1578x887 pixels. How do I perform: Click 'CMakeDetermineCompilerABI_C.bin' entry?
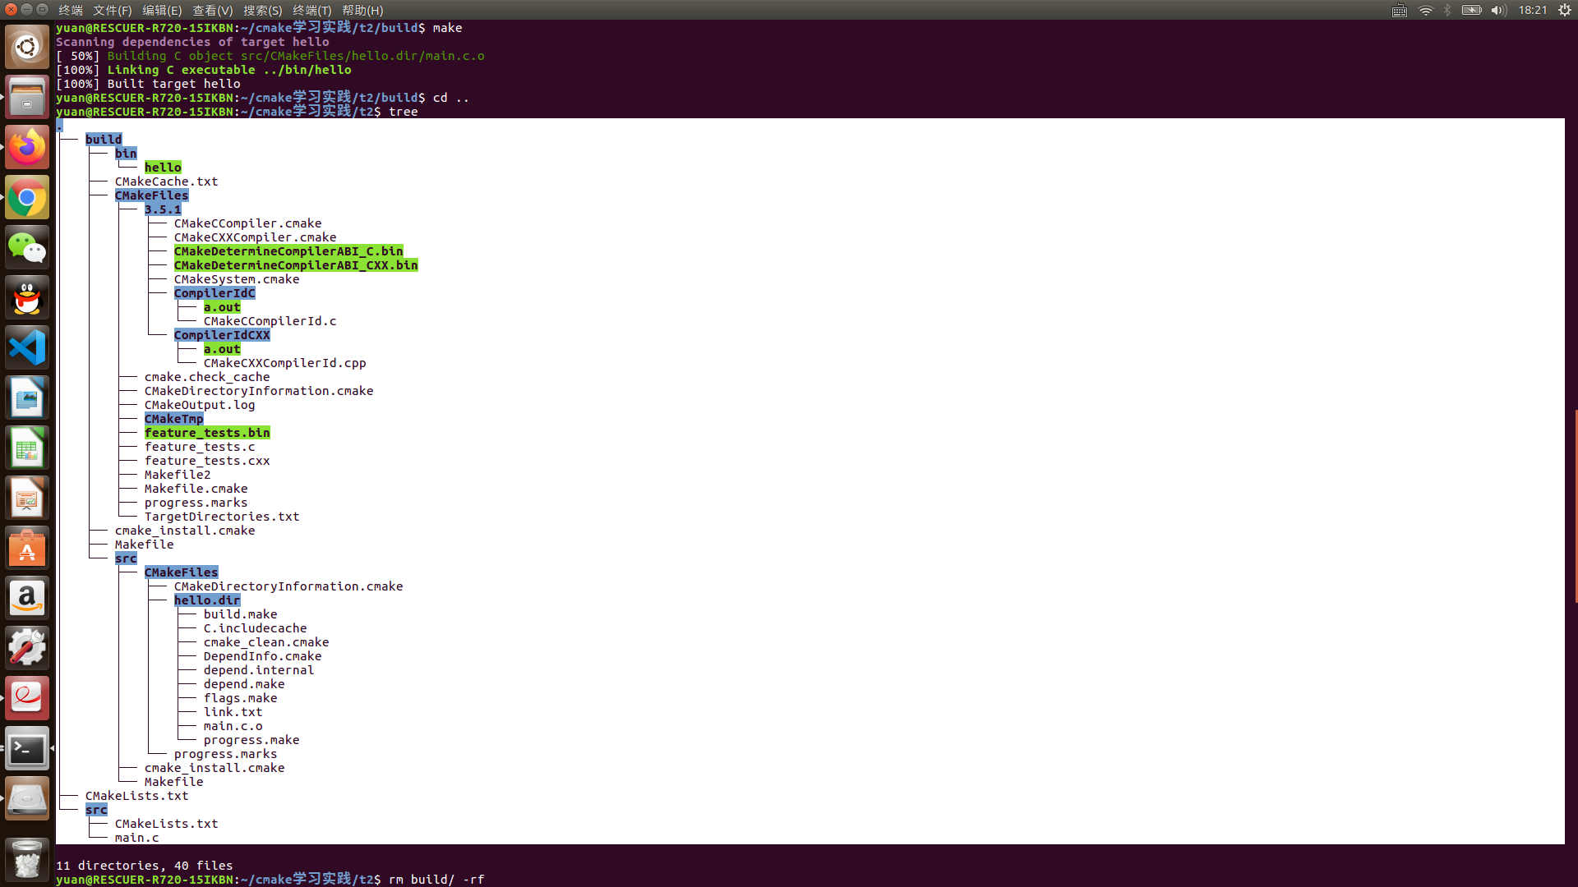tap(288, 251)
